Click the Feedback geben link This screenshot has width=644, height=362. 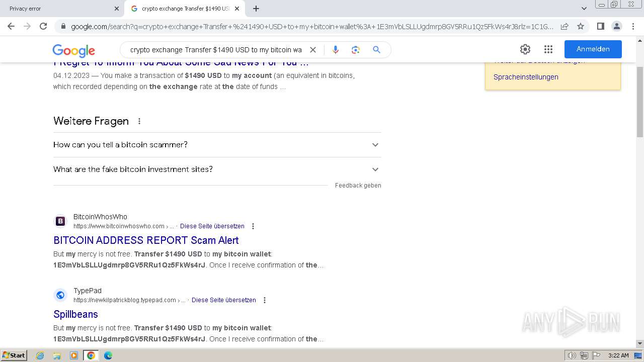pyautogui.click(x=358, y=186)
